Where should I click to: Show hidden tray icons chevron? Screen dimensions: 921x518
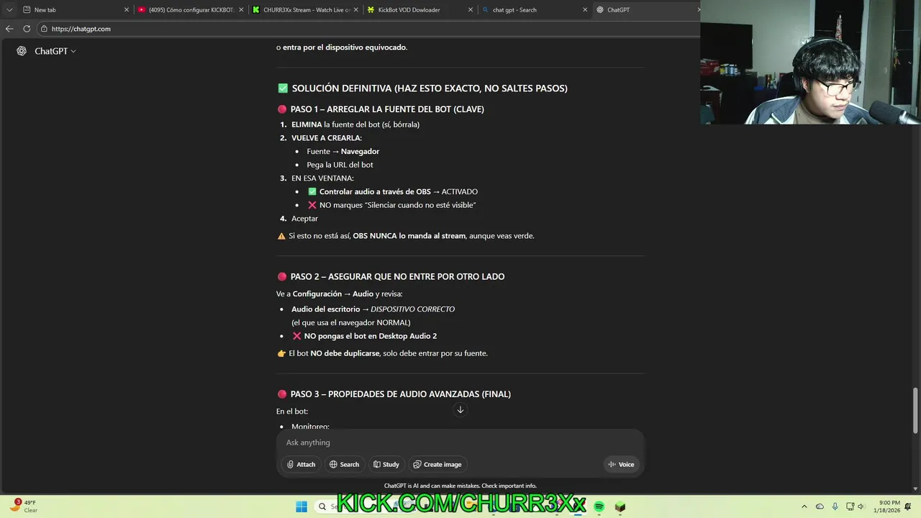tap(804, 506)
